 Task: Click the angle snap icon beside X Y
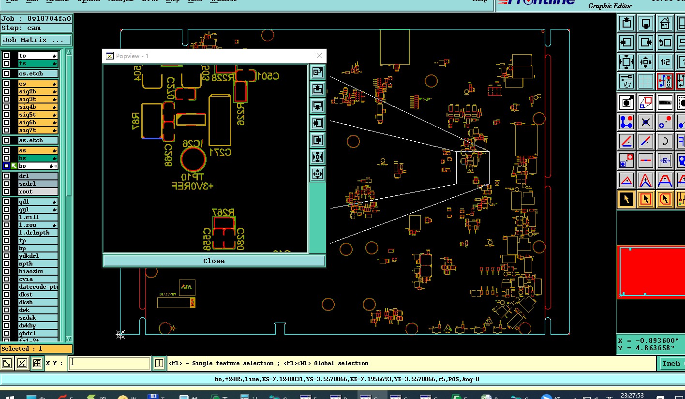coord(22,363)
